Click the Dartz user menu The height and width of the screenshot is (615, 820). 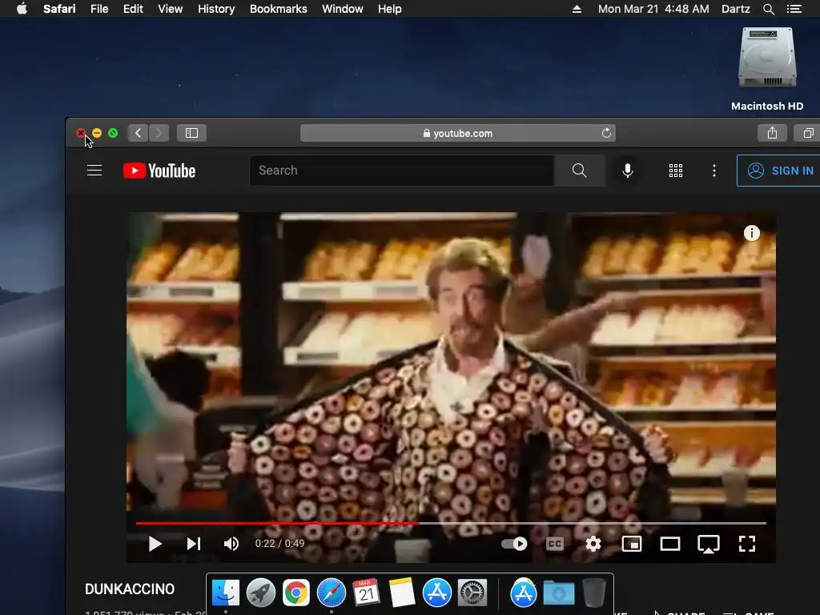[735, 9]
